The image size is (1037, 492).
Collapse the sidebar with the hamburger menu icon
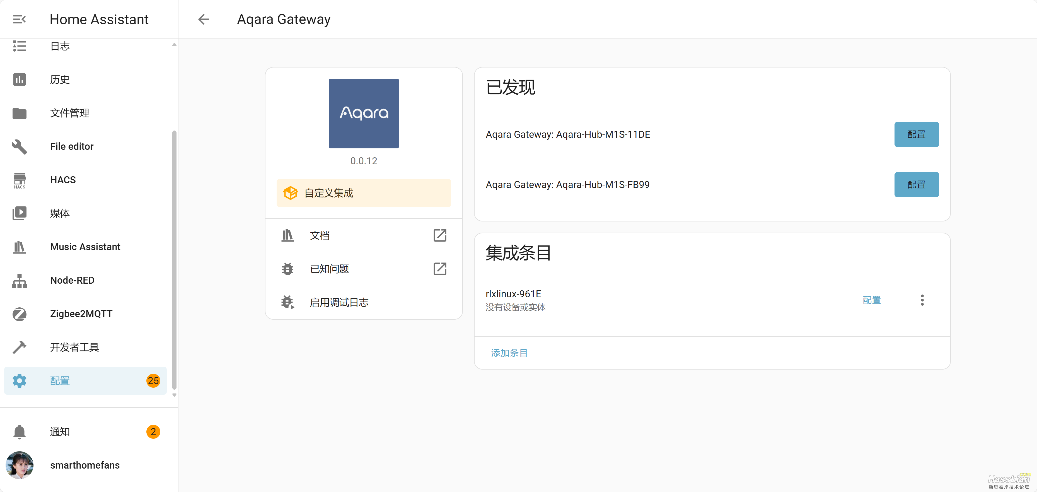point(19,19)
